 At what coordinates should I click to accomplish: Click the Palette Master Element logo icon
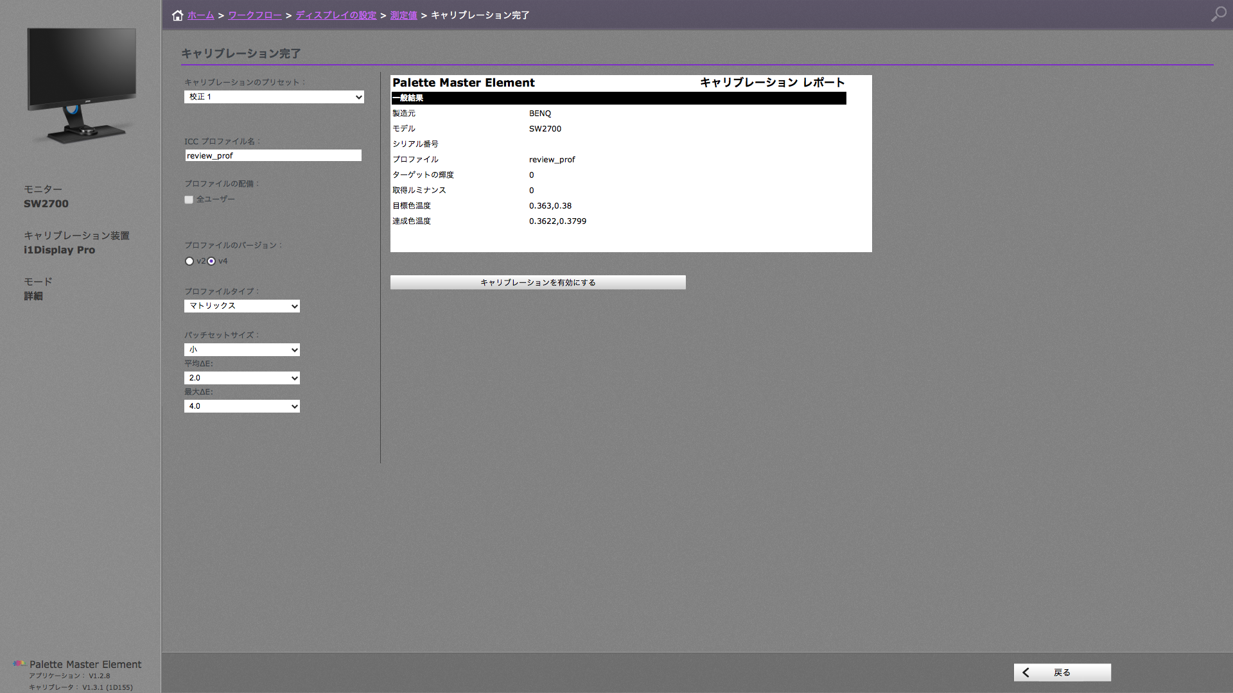19,663
